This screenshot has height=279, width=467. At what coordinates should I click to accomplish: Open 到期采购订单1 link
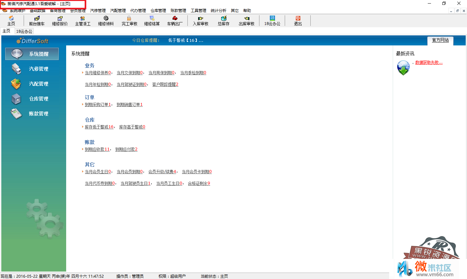pos(98,105)
